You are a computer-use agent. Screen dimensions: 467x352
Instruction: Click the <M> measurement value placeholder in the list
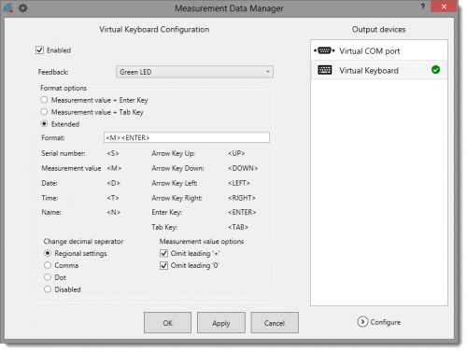coord(114,168)
